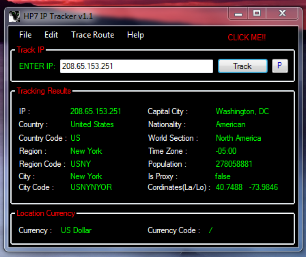Maximize the IP Tracker window
This screenshot has height=257, width=306.
257,14
